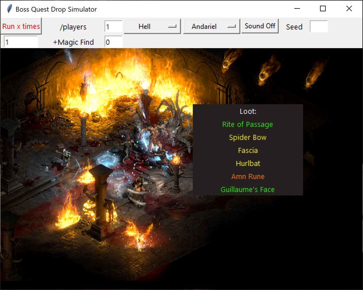
Task: Focus the +Magic Find input field
Action: tap(113, 42)
